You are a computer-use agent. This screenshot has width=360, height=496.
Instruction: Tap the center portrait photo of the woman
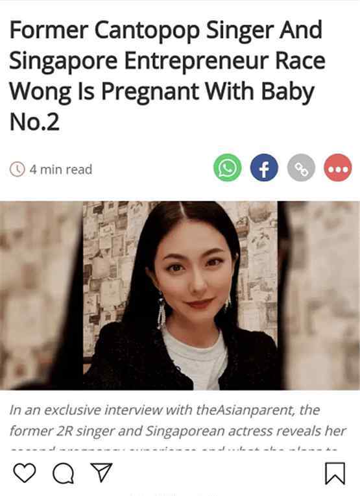click(x=180, y=295)
